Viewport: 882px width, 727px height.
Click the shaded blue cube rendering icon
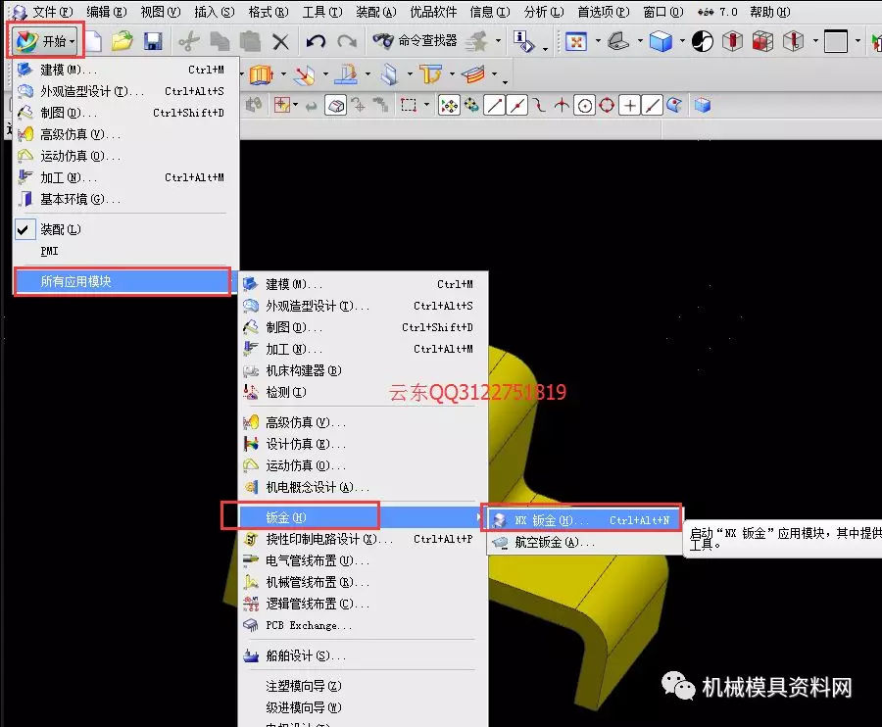[x=661, y=41]
